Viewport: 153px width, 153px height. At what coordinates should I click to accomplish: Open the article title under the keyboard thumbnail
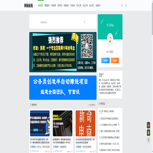point(62,141)
